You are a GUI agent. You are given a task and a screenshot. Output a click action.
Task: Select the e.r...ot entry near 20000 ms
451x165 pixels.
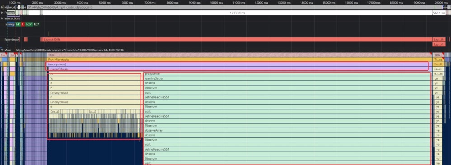click(x=439, y=74)
